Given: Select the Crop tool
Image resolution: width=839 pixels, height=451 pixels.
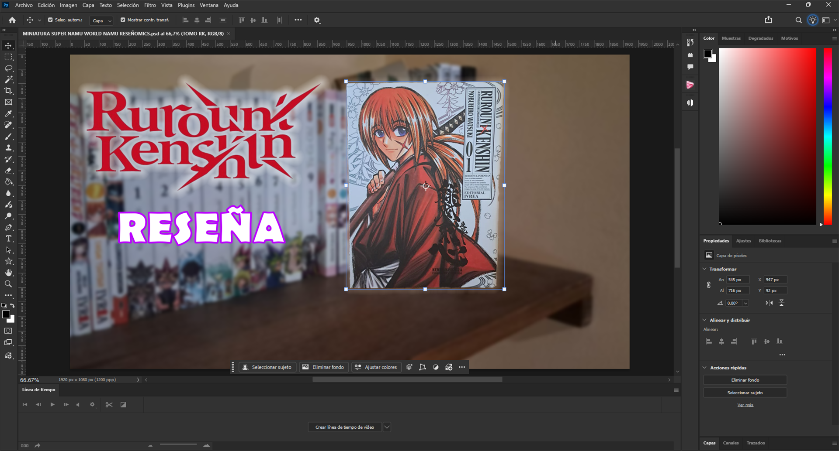Looking at the screenshot, I should pos(8,91).
